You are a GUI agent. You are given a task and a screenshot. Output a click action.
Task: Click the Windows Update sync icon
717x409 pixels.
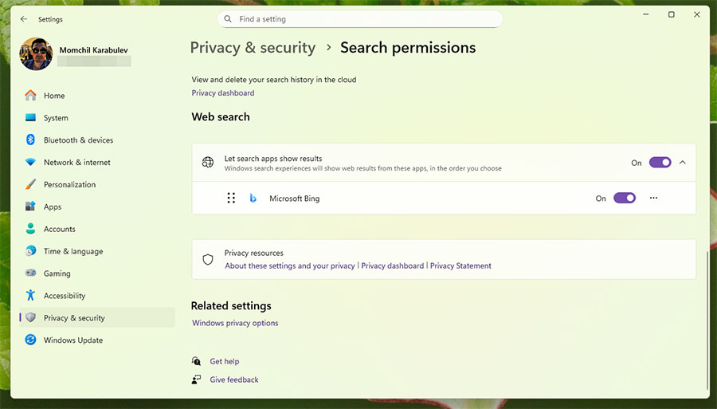point(30,340)
